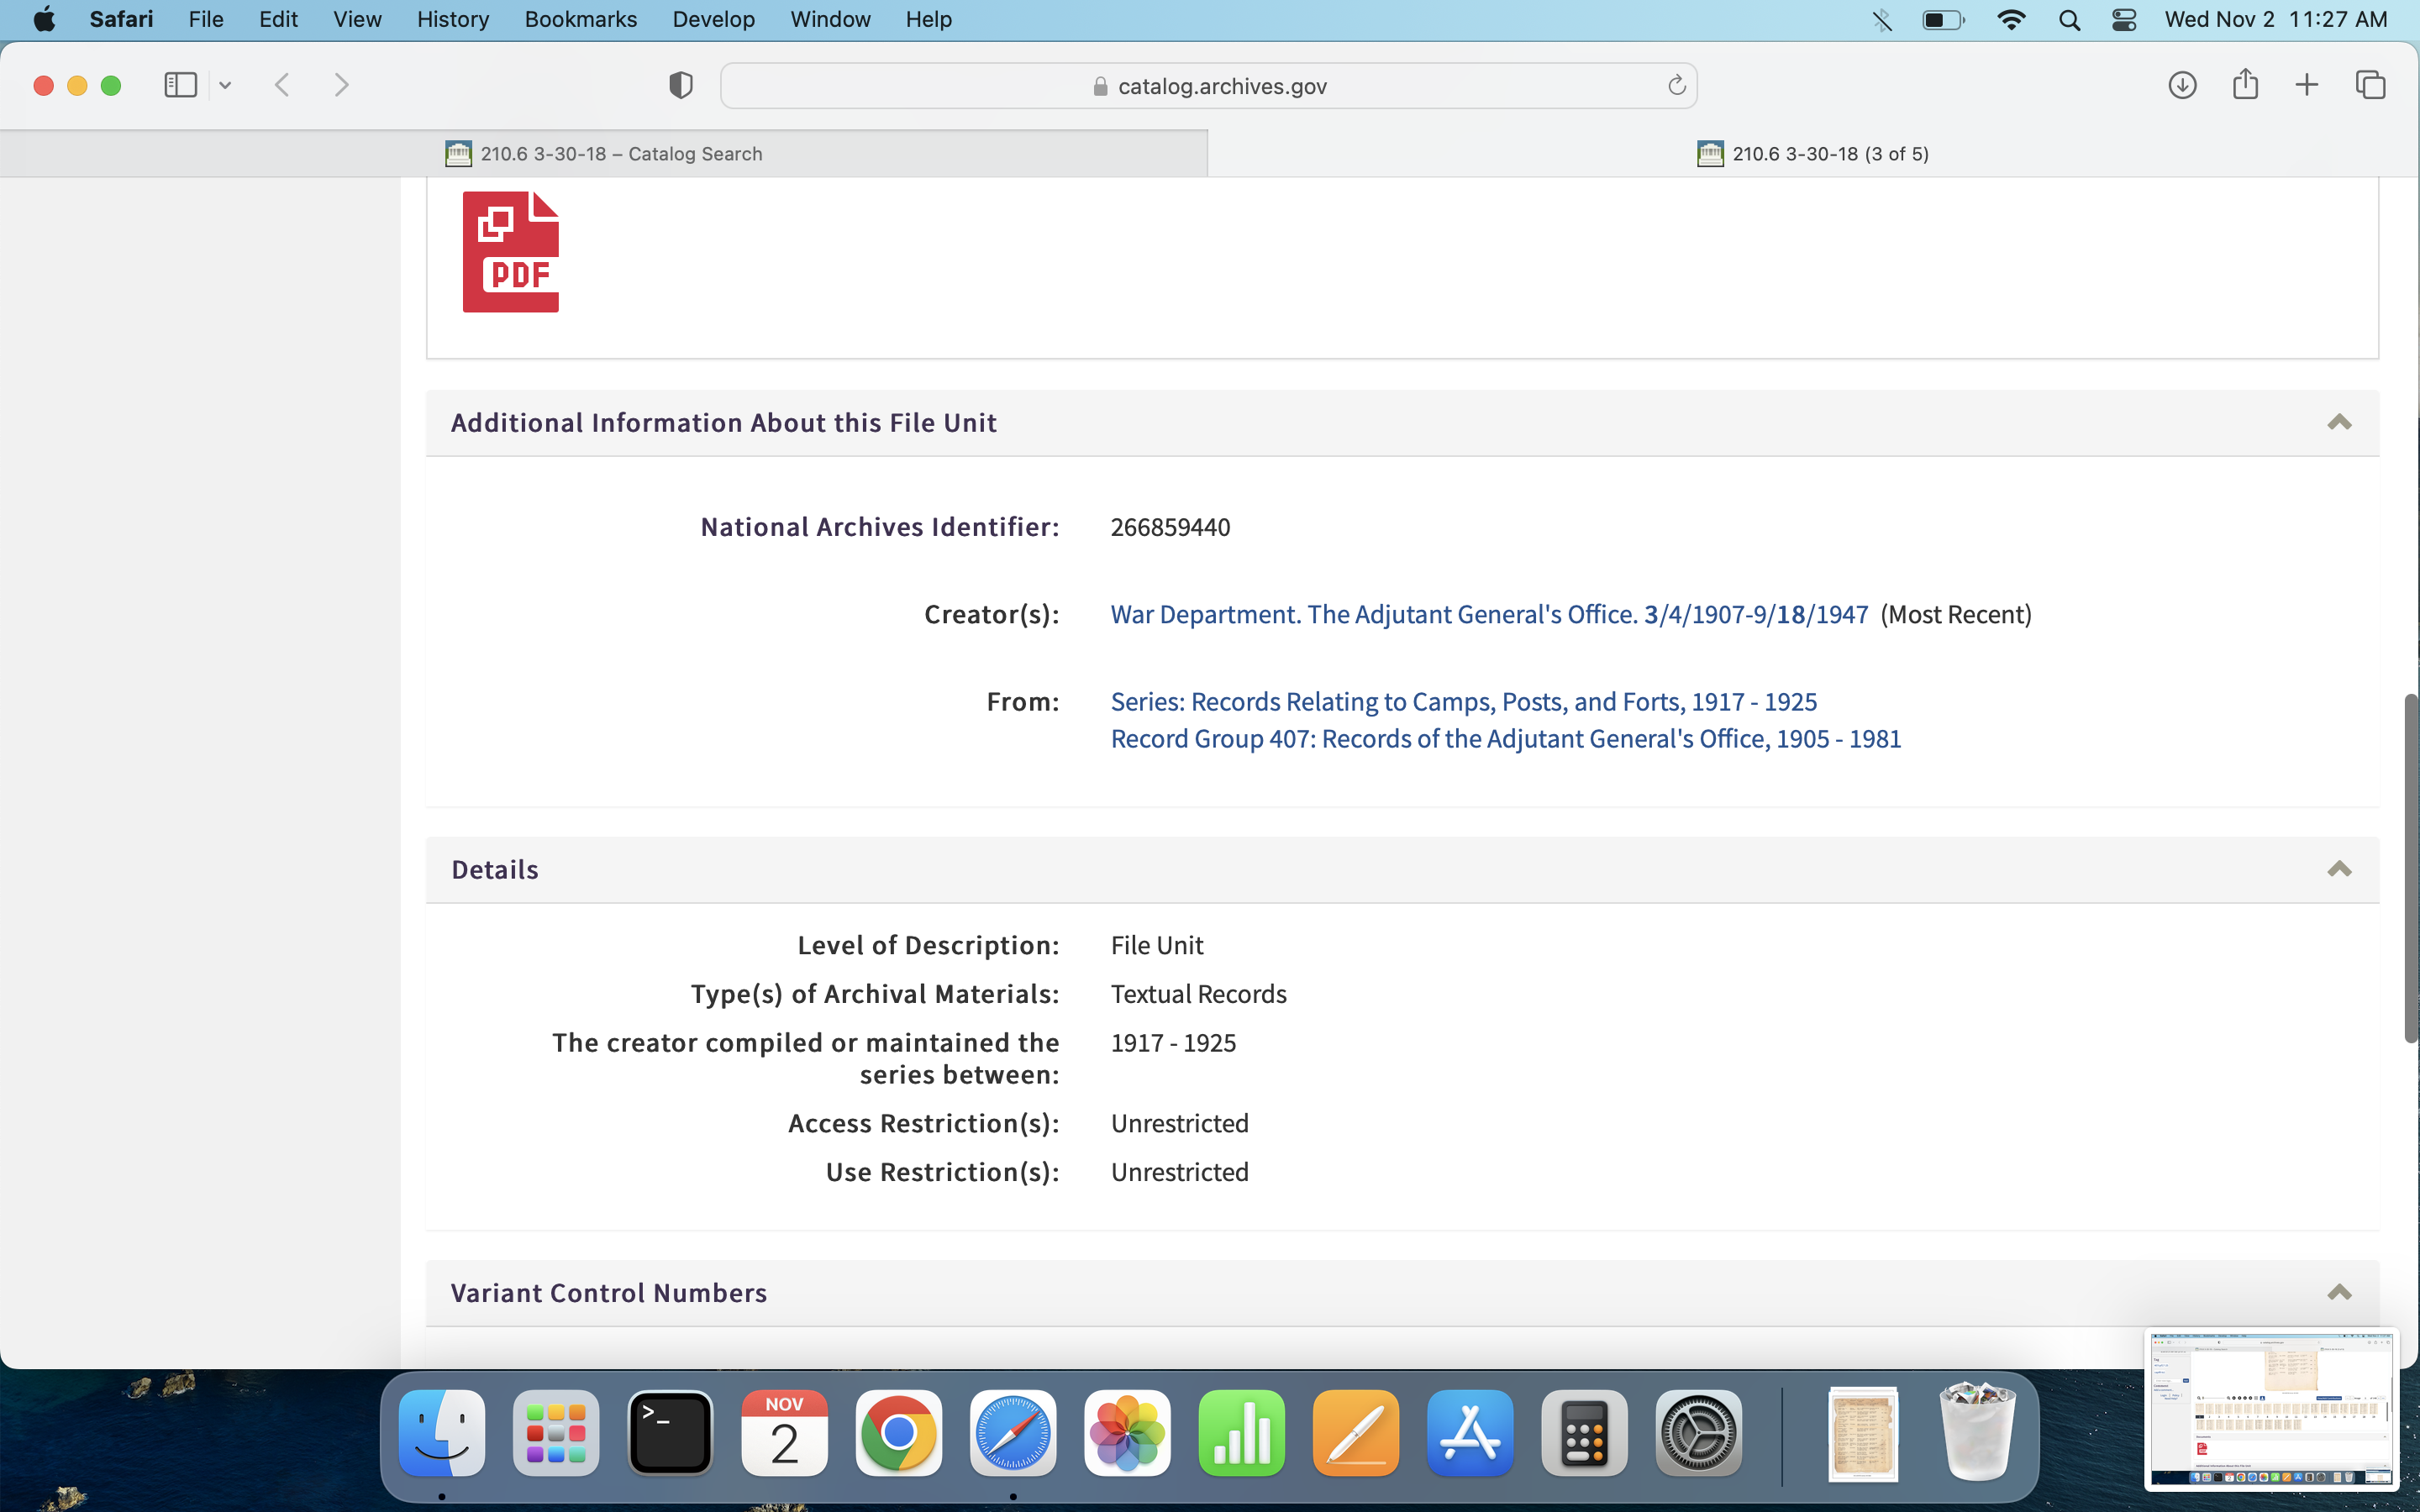Open the Bookmarks menu
The image size is (2420, 1512).
(580, 20)
